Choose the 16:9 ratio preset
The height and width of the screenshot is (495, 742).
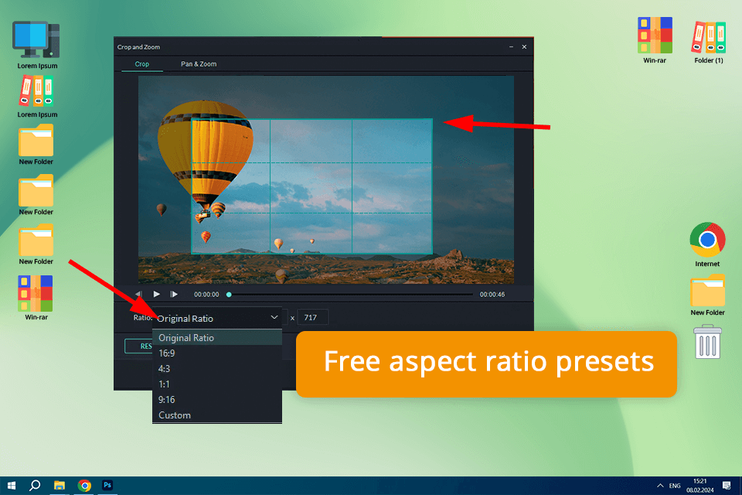(x=217, y=353)
